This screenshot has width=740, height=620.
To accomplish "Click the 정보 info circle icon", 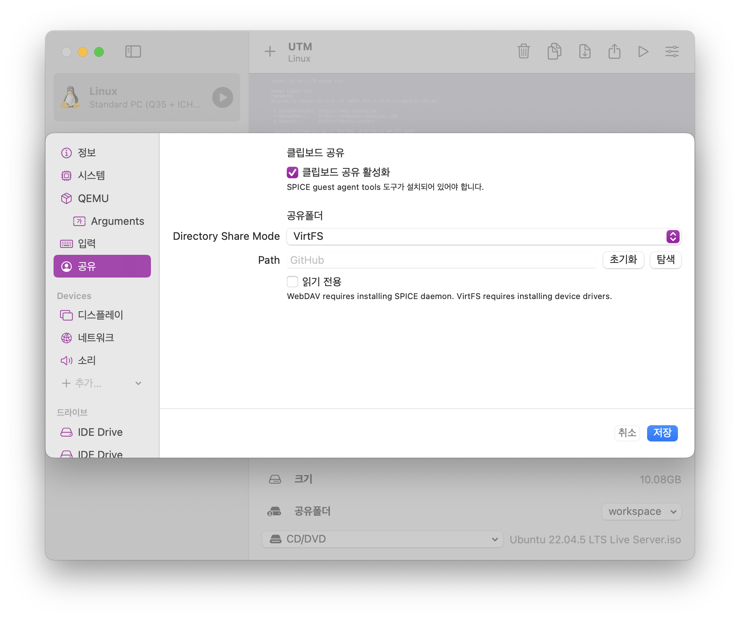I will click(x=66, y=153).
